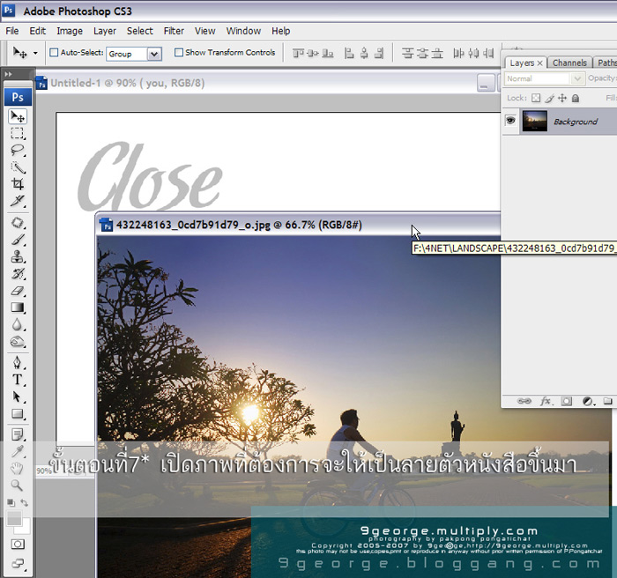
Task: Select the Zoom tool
Action: [18, 485]
